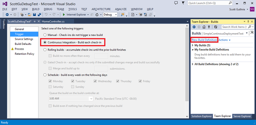256x125 pixels.
Task: Open the 3:00 AM time combo box
Action: click(x=71, y=98)
